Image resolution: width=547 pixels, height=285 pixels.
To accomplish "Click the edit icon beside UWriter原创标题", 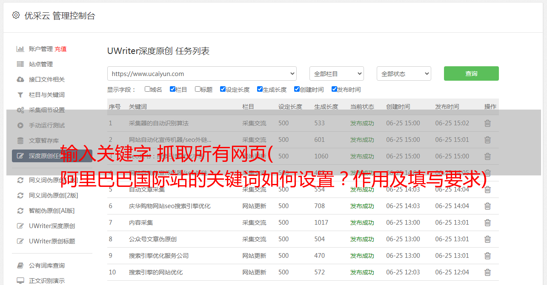I will tap(20, 241).
